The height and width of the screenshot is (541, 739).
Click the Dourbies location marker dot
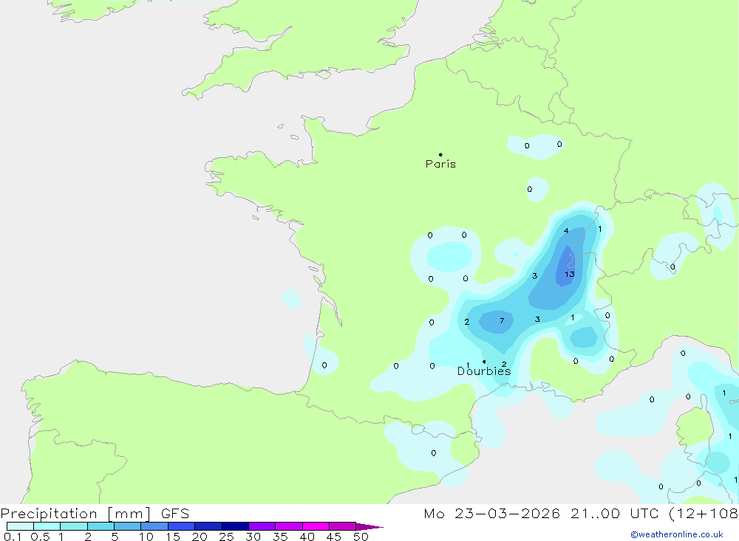coord(484,362)
